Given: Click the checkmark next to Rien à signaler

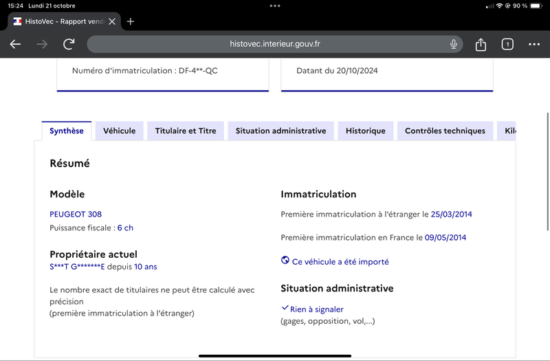Looking at the screenshot, I should 285,308.
